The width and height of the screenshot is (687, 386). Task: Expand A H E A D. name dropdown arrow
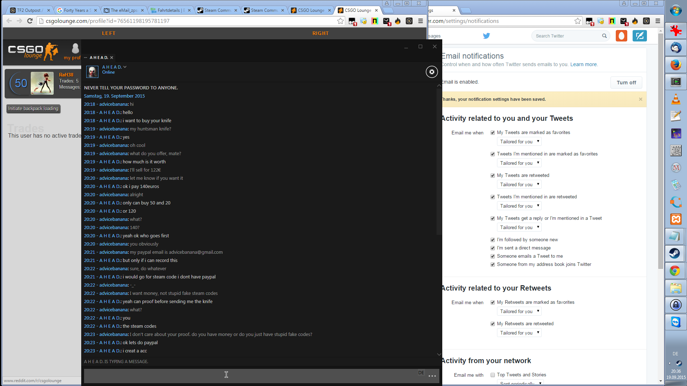pos(125,67)
